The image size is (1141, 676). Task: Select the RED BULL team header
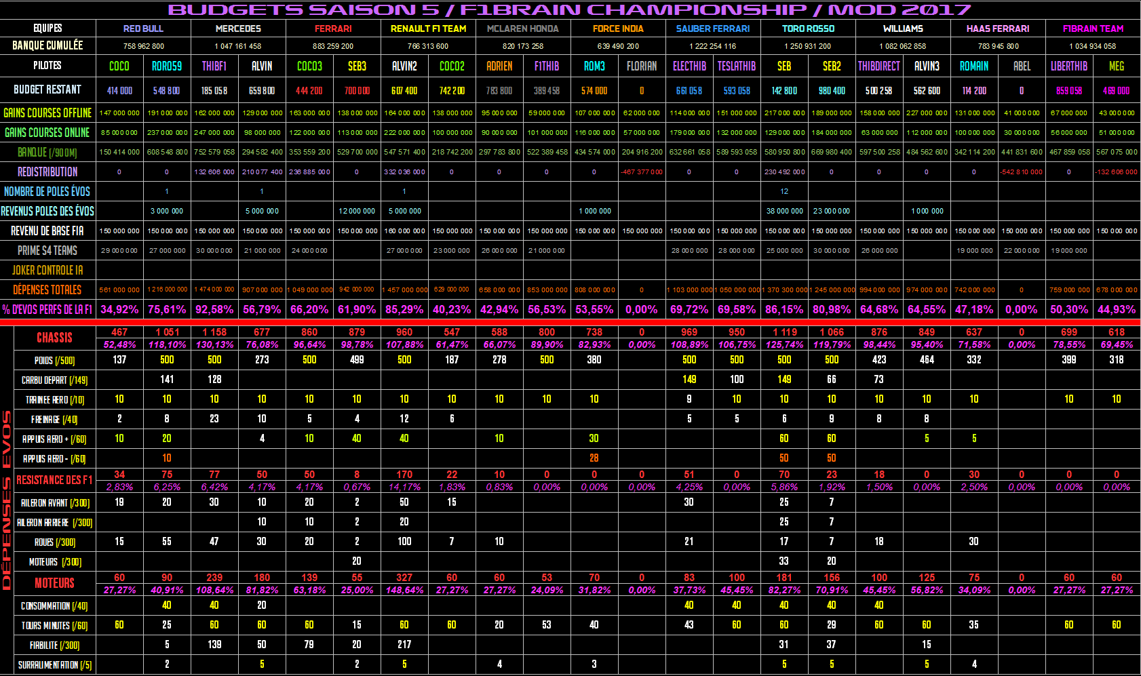[x=143, y=28]
